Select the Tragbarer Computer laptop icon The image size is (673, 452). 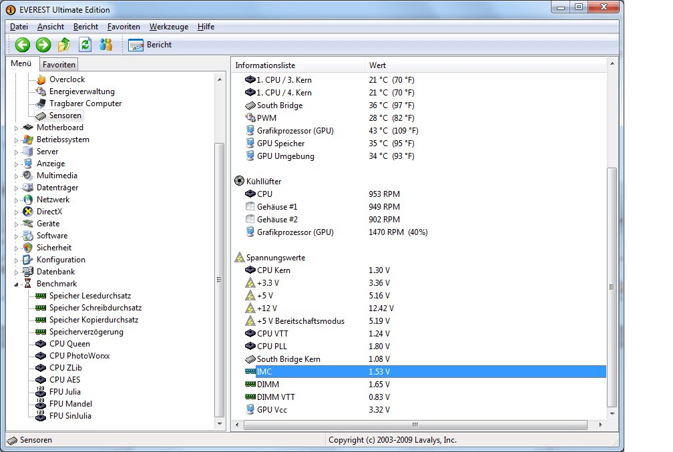(41, 103)
